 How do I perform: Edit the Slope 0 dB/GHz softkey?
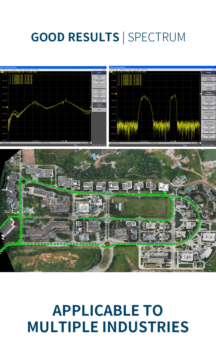click(x=99, y=91)
